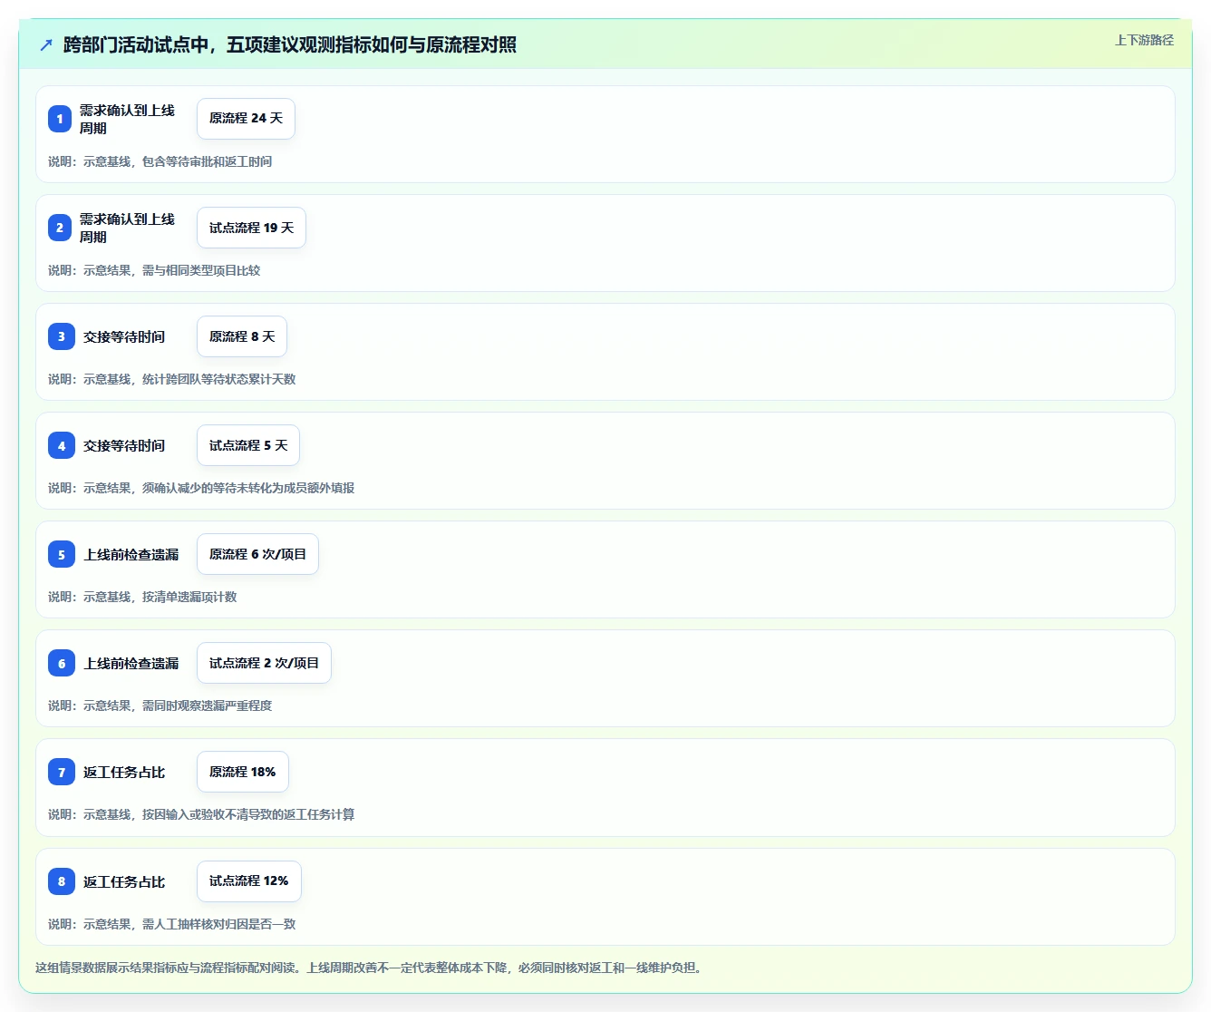Click the 试点流程 5 天 chip

coord(248,445)
